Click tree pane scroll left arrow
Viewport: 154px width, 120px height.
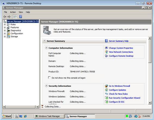point(4,107)
